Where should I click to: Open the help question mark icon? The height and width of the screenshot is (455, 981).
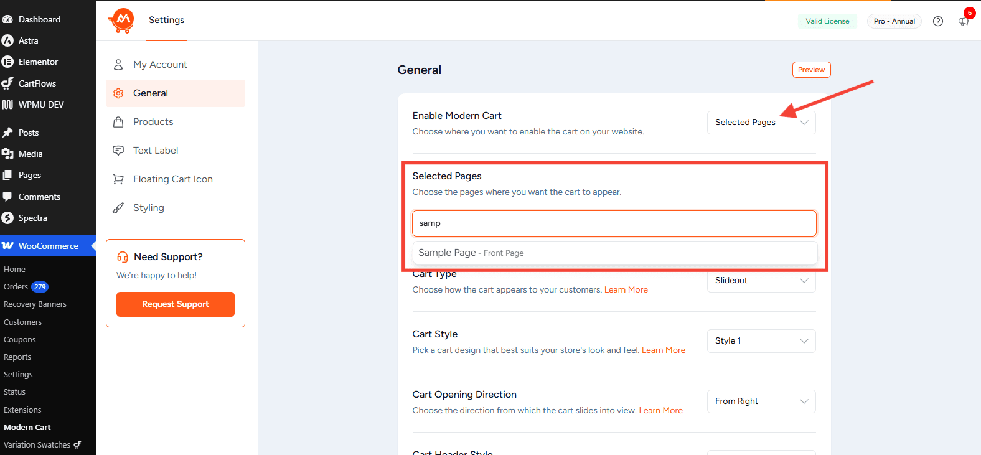(938, 21)
